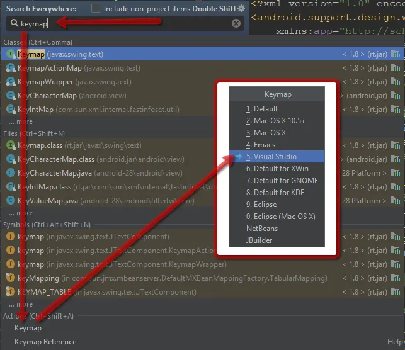Run the Keymap action
The width and height of the screenshot is (405, 350).
point(28,328)
